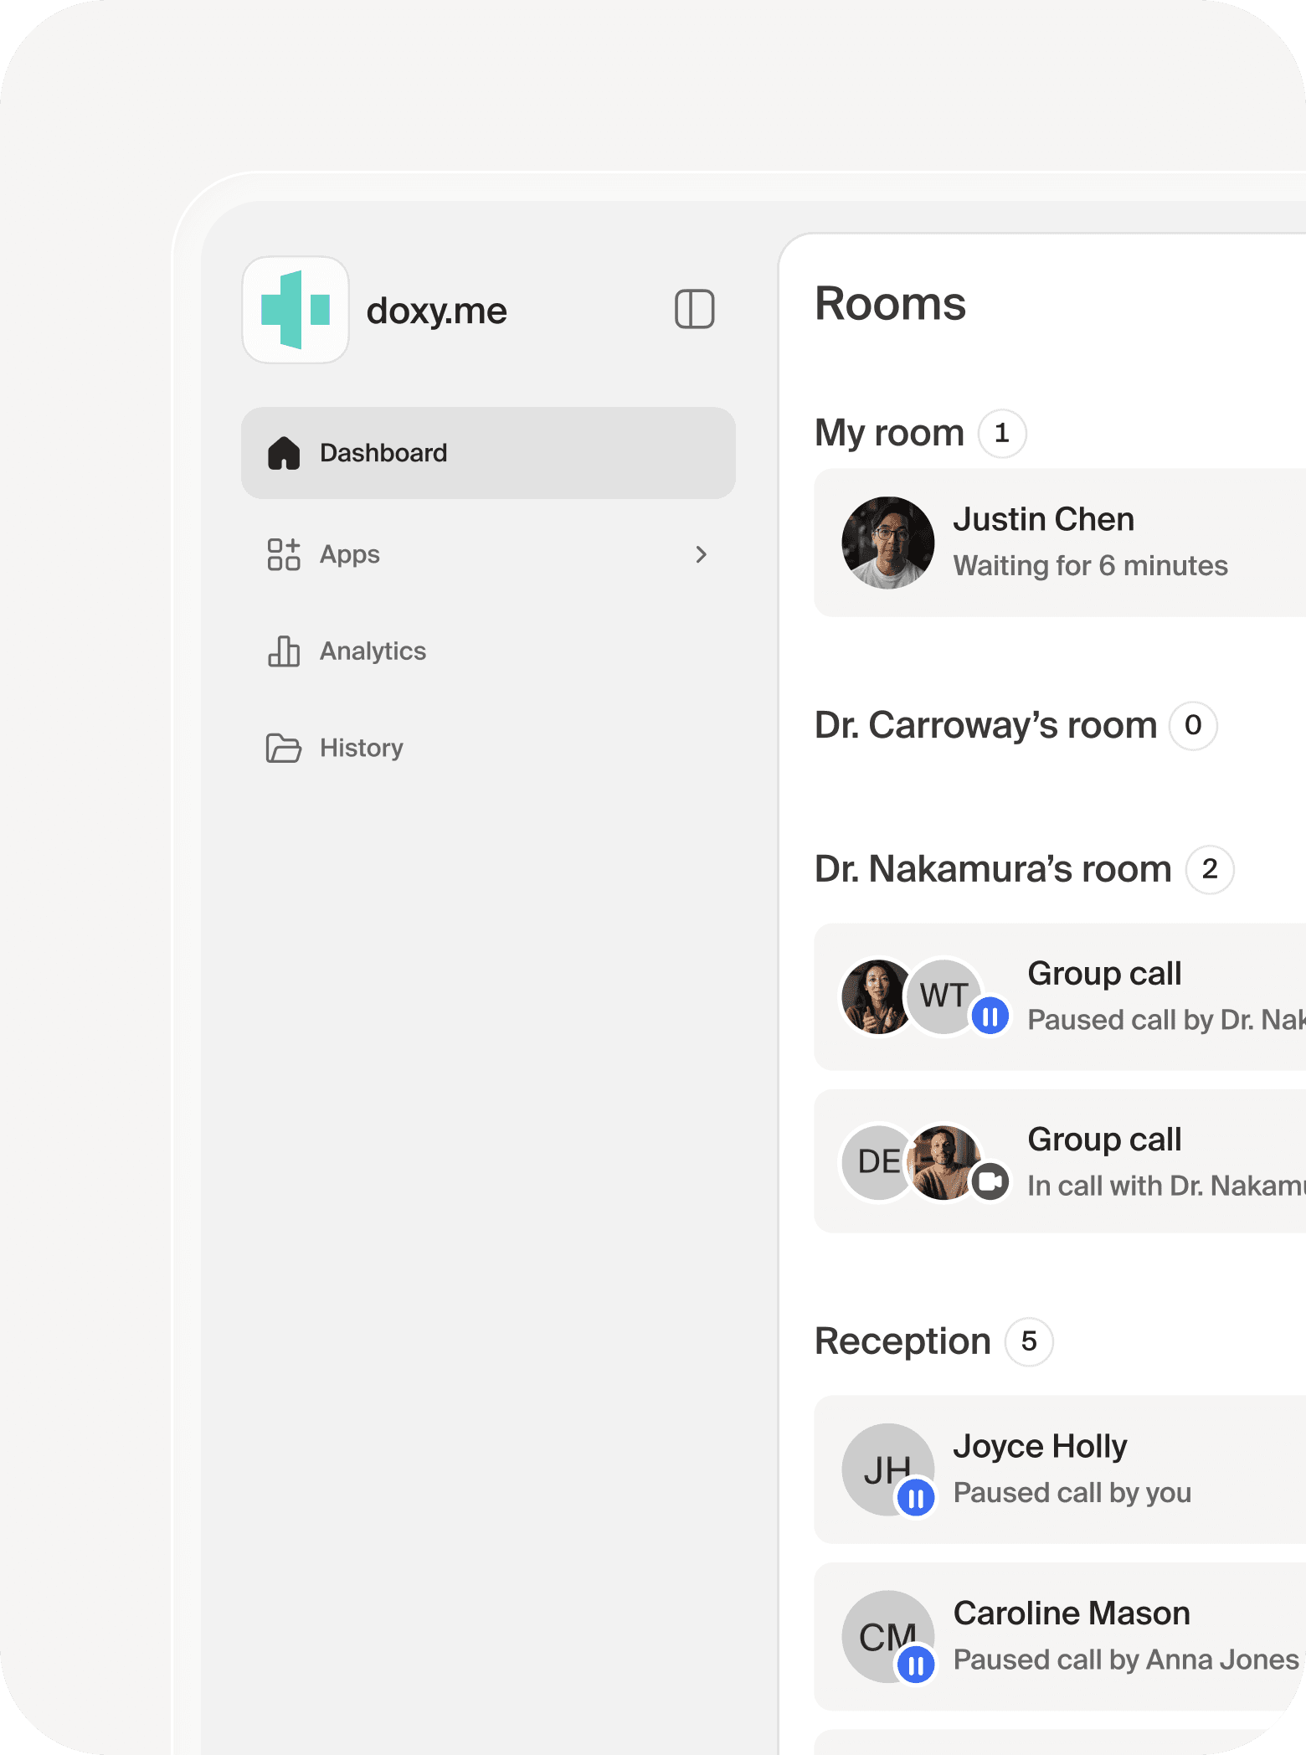Click the Reception count badge 5
Viewport: 1306px width, 1755px height.
(x=1029, y=1341)
